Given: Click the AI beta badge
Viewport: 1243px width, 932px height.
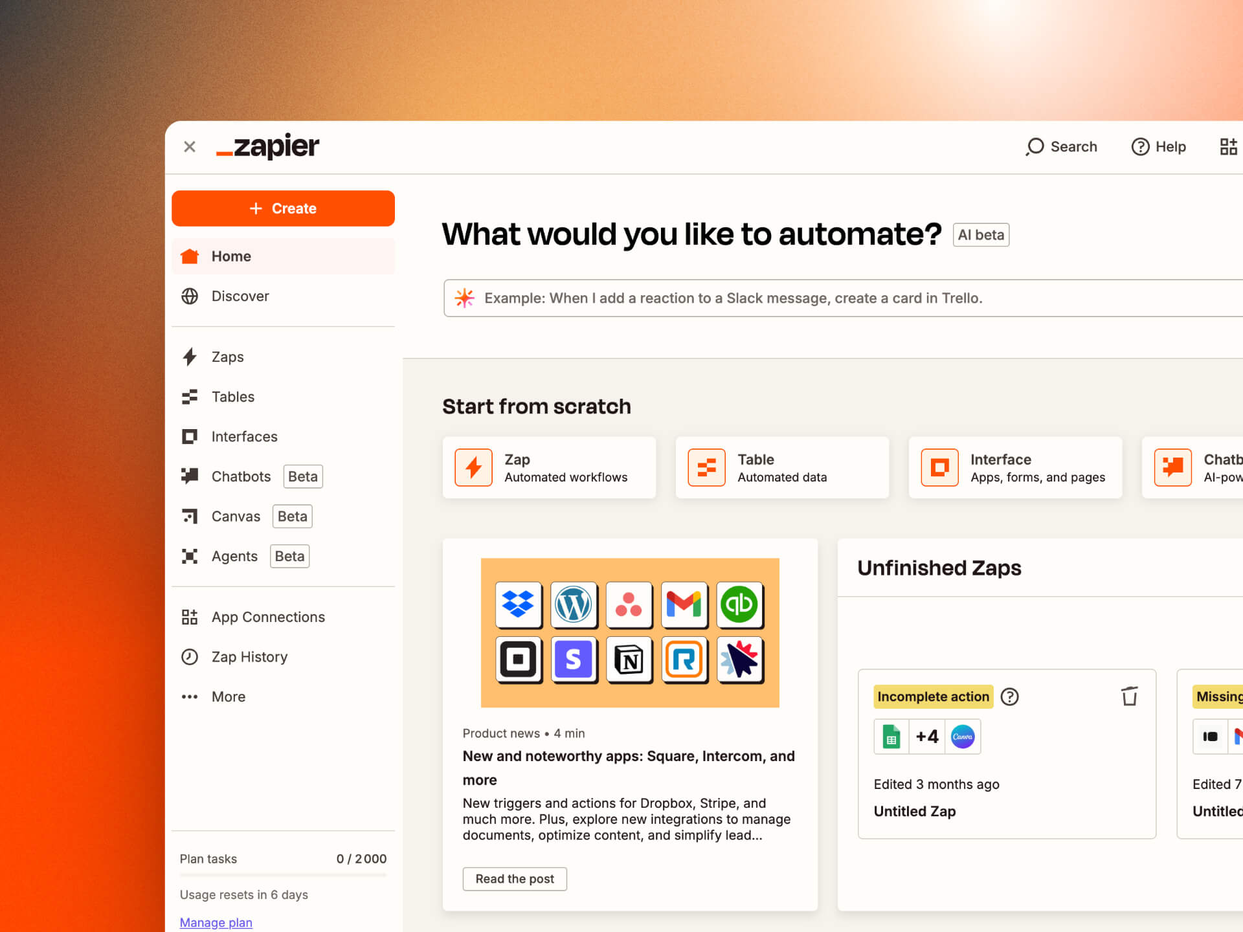Looking at the screenshot, I should coord(981,235).
